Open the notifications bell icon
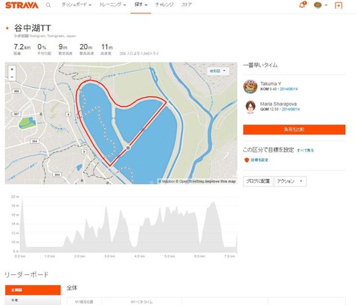Viewport: 357px width, 305px height. (x=303, y=4)
